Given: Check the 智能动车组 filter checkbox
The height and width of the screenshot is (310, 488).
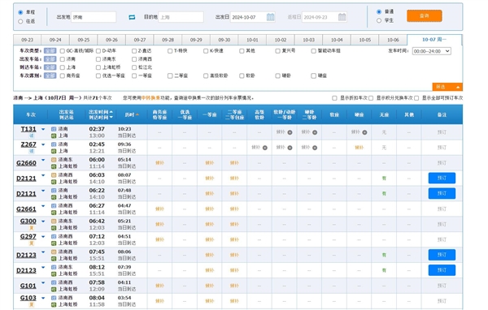Looking at the screenshot, I should pyautogui.click(x=314, y=50).
